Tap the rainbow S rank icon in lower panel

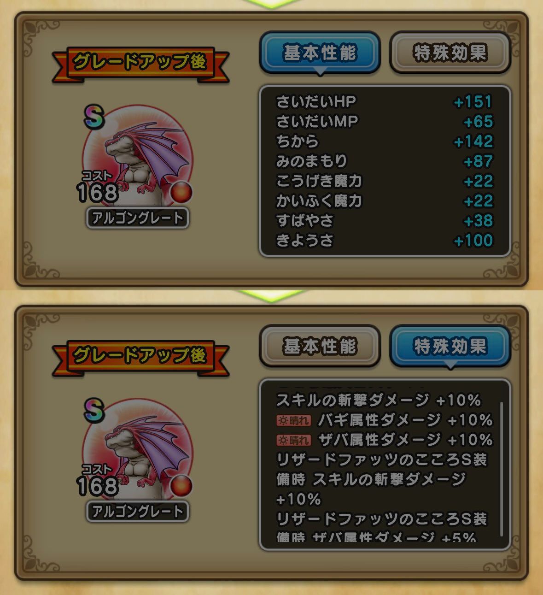click(x=94, y=411)
